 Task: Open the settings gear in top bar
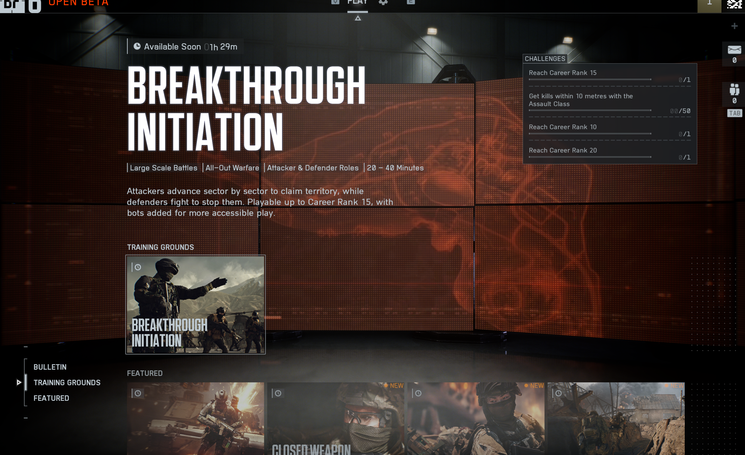tap(383, 2)
